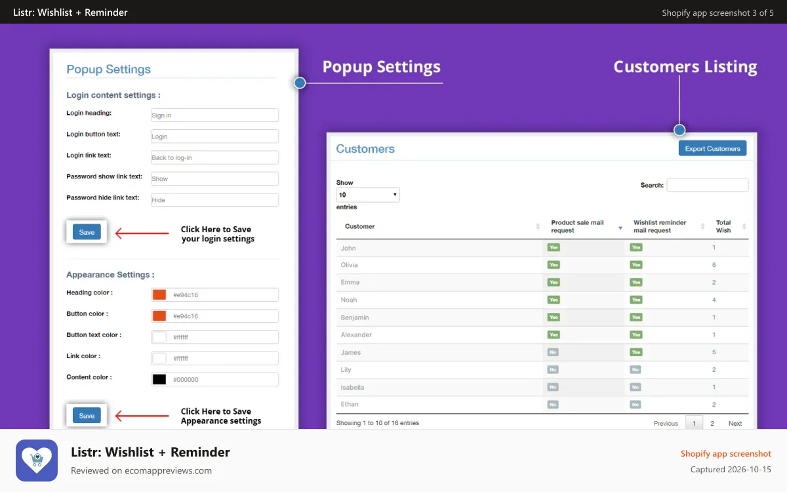Pick the Link color swatch
The width and height of the screenshot is (787, 492).
[x=159, y=358]
